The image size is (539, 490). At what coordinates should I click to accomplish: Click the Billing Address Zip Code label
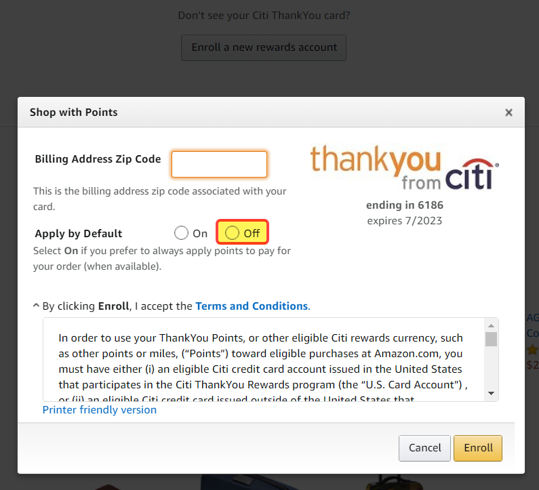(98, 159)
